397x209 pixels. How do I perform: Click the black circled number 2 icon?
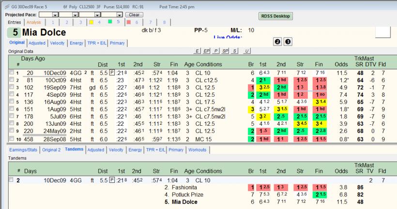tap(277, 42)
